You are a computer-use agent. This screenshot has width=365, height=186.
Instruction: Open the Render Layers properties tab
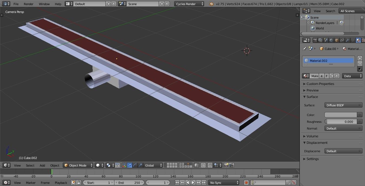pyautogui.click(x=320, y=40)
